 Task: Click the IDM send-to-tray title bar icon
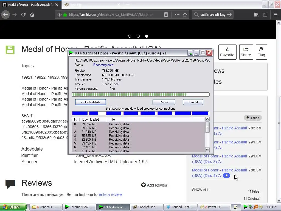coord(190,53)
